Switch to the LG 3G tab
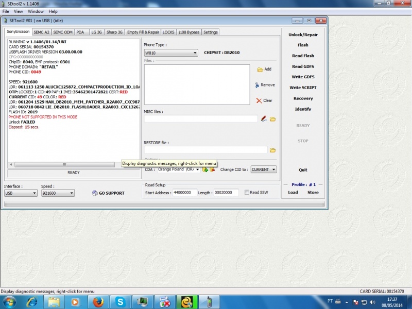 click(x=96, y=32)
